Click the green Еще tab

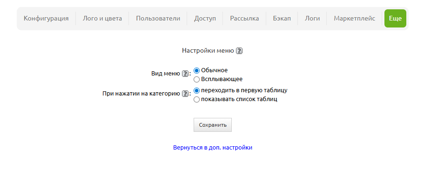(x=395, y=18)
